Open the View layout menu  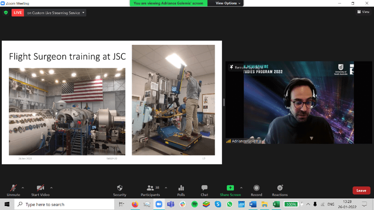(x=363, y=12)
